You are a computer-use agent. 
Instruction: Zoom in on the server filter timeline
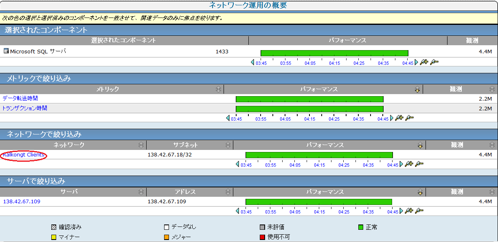point(409,211)
